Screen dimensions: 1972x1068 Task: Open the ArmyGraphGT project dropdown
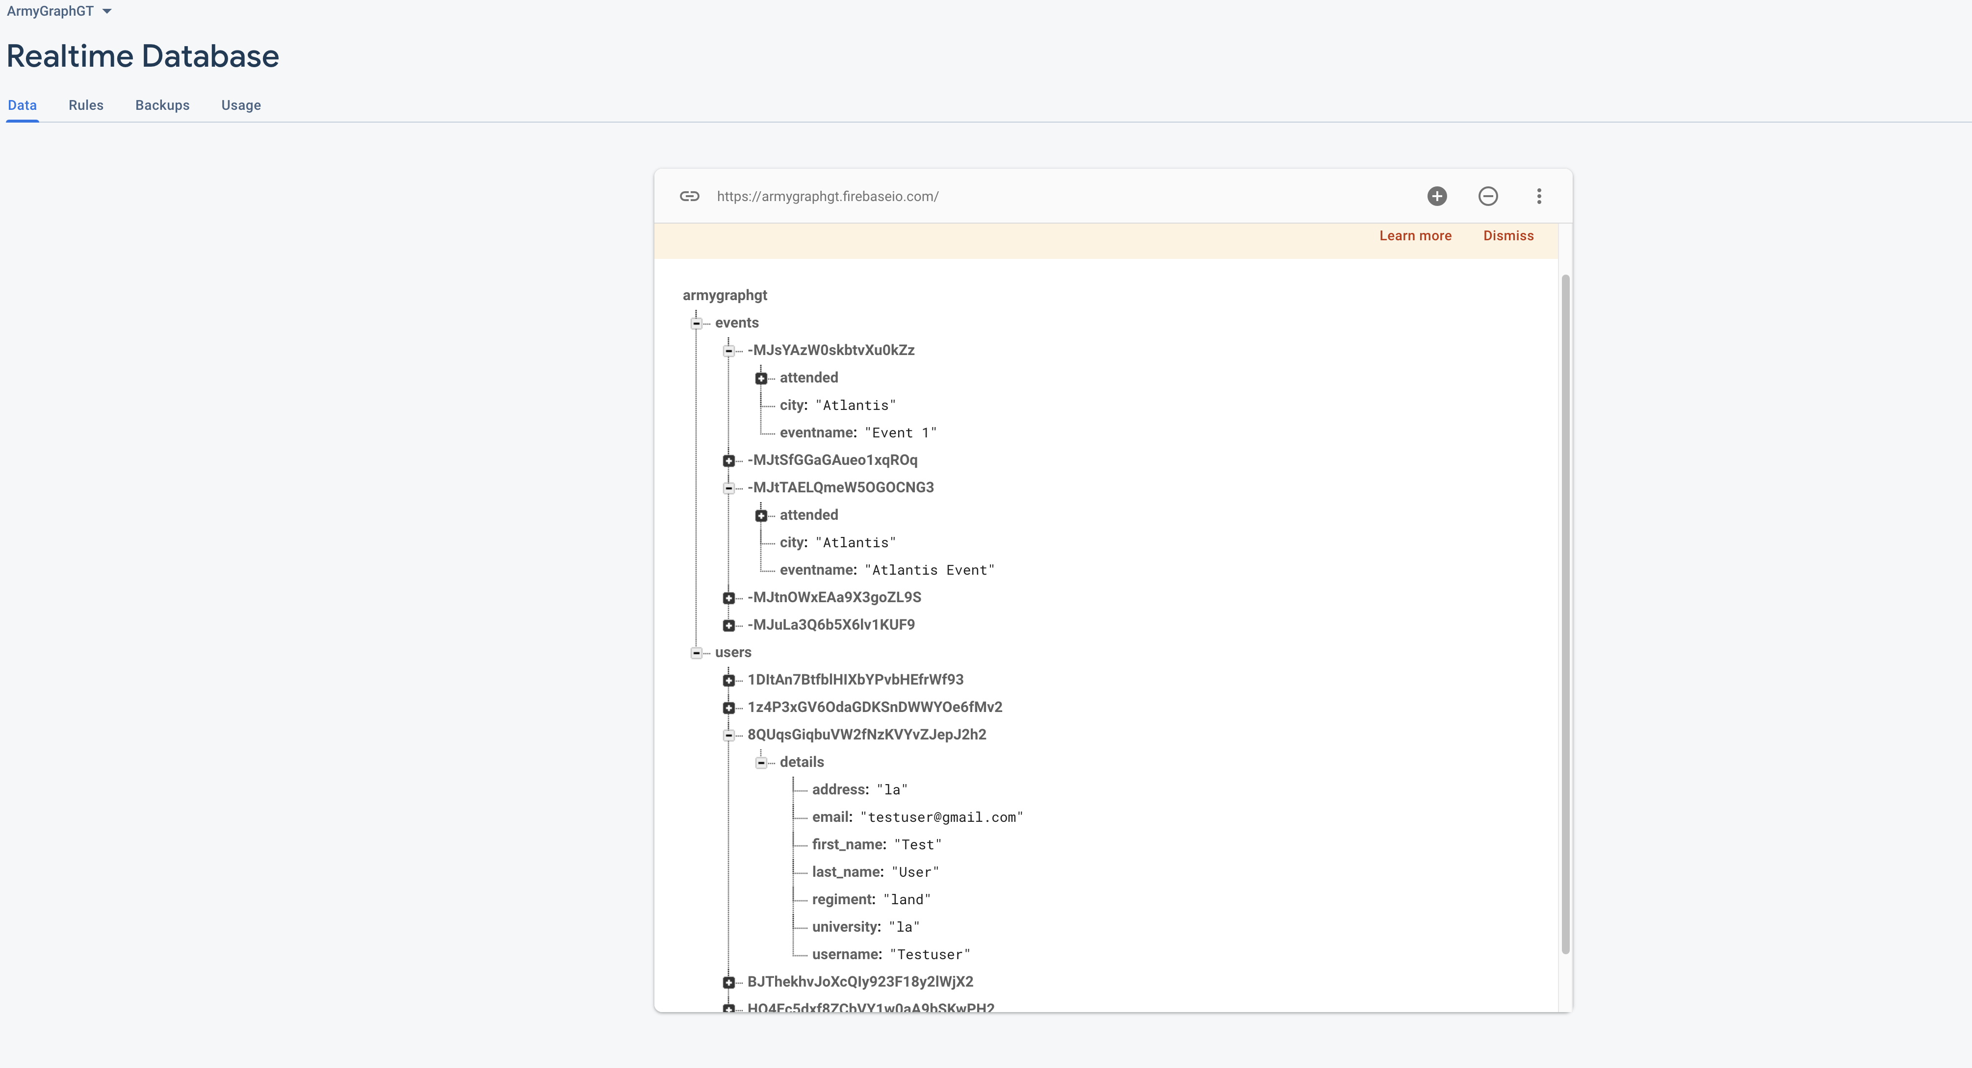(59, 11)
